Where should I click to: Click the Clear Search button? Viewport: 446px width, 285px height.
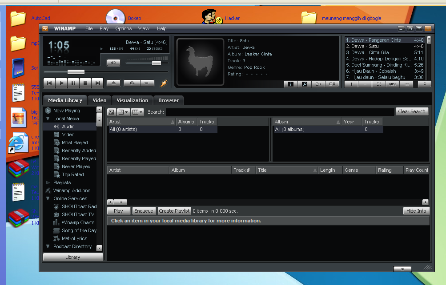(x=412, y=111)
